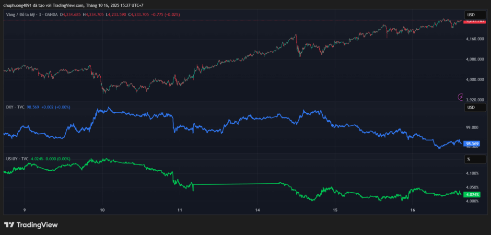Click the green 4.024% yield price tag
Viewport: 491px width, 235px height.
(472, 194)
